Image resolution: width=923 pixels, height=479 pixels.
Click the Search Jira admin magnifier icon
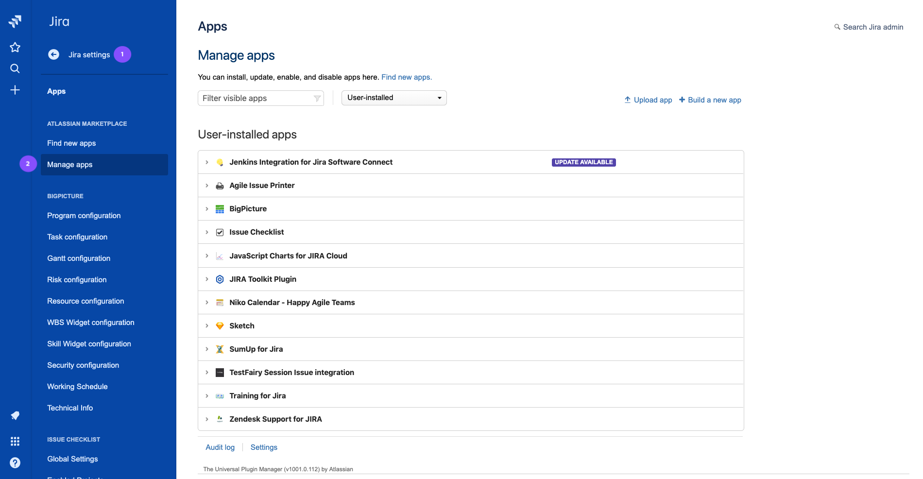click(x=837, y=27)
